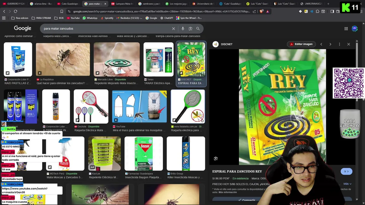This screenshot has height=205, width=365.
Task: Show next image in preview panel
Action: tap(330, 44)
